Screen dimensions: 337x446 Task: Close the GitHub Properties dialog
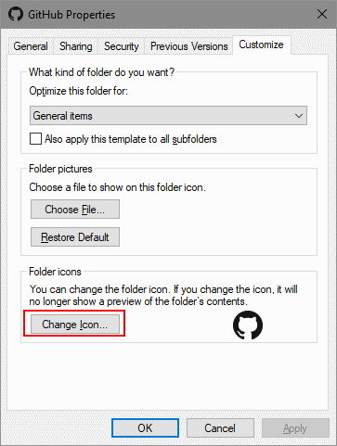click(322, 14)
